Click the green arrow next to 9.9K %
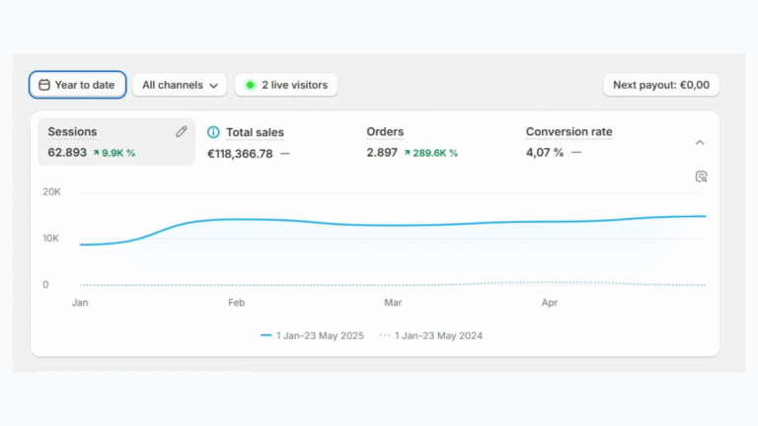Viewport: 758px width, 426px height. tap(96, 153)
